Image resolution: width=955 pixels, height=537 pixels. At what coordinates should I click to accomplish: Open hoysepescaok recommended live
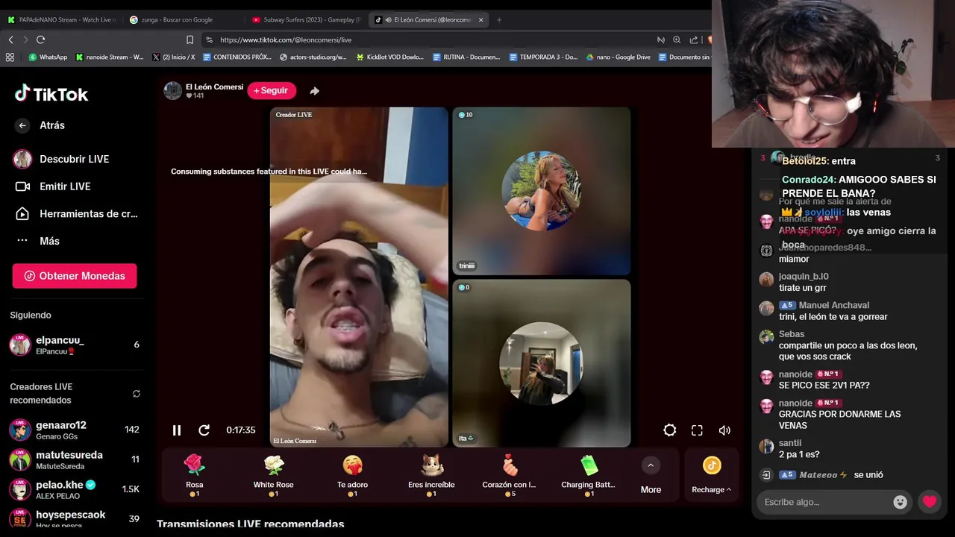75,518
